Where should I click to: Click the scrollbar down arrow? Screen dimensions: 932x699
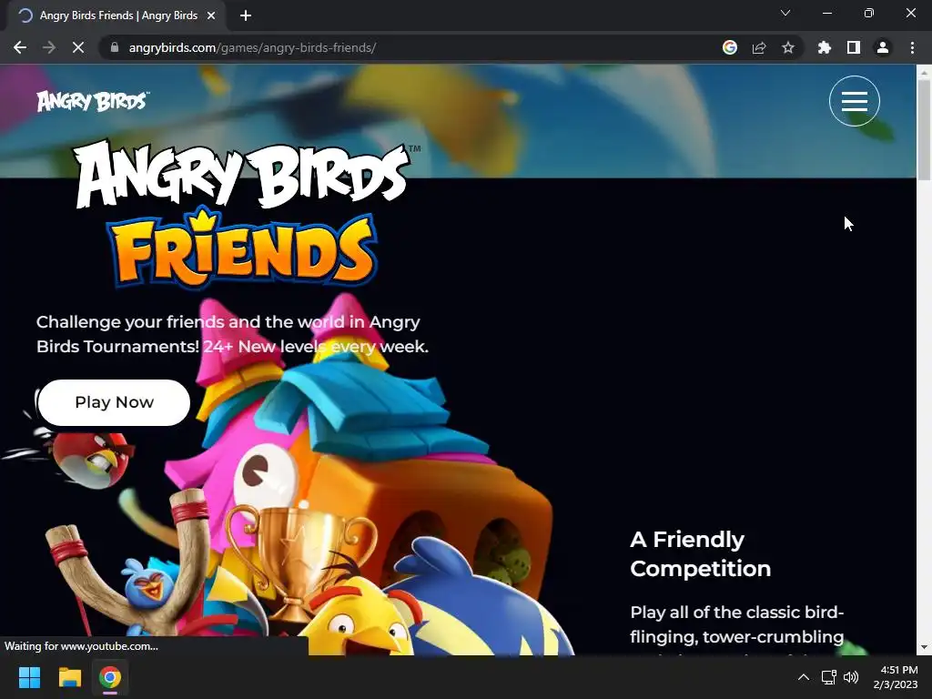(x=924, y=647)
